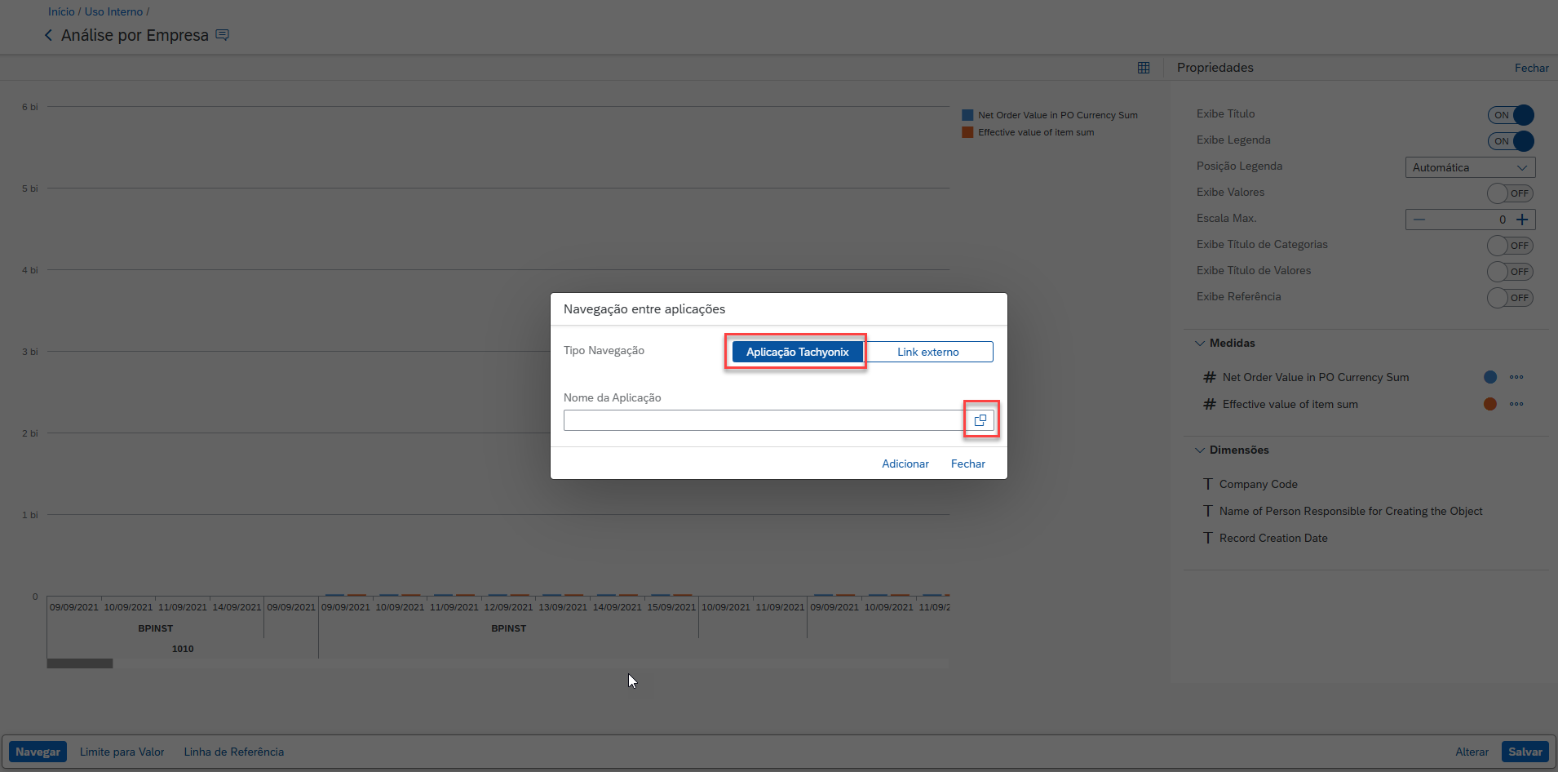This screenshot has height=772, width=1558.
Task: Increase Escala Max with plus icon
Action: [1522, 220]
